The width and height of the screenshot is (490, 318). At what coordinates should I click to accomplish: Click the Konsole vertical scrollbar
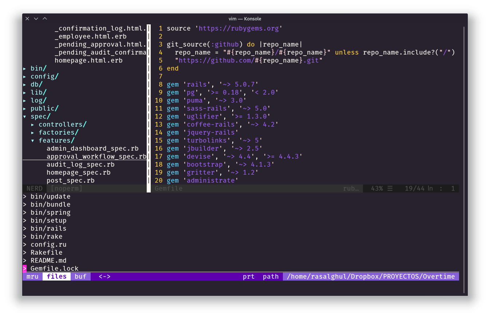pos(464,159)
